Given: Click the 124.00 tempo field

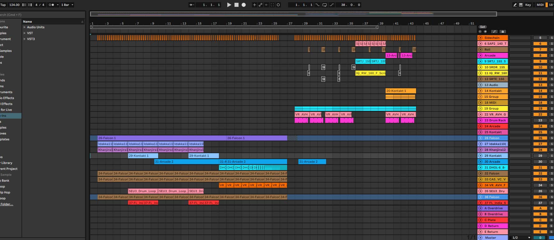Looking at the screenshot, I should click(14, 5).
